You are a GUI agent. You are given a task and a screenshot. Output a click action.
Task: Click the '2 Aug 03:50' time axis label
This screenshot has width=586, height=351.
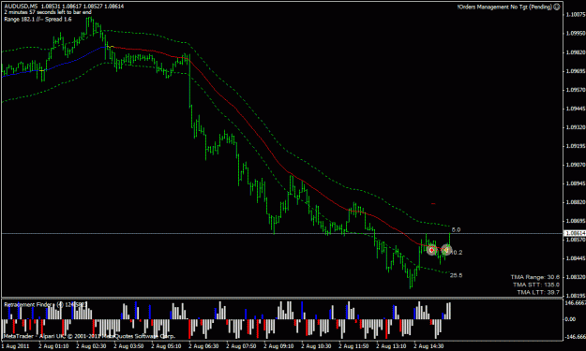pos(128,346)
